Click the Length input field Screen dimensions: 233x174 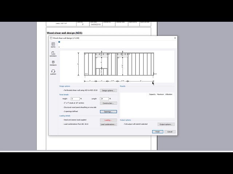click(x=104, y=99)
